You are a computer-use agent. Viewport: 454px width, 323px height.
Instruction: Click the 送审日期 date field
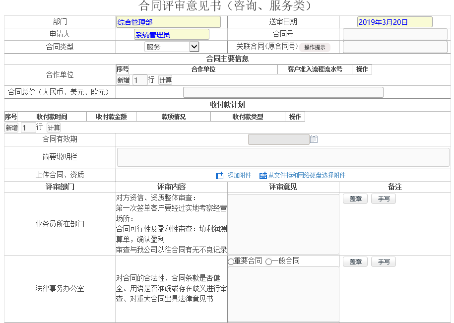click(394, 22)
